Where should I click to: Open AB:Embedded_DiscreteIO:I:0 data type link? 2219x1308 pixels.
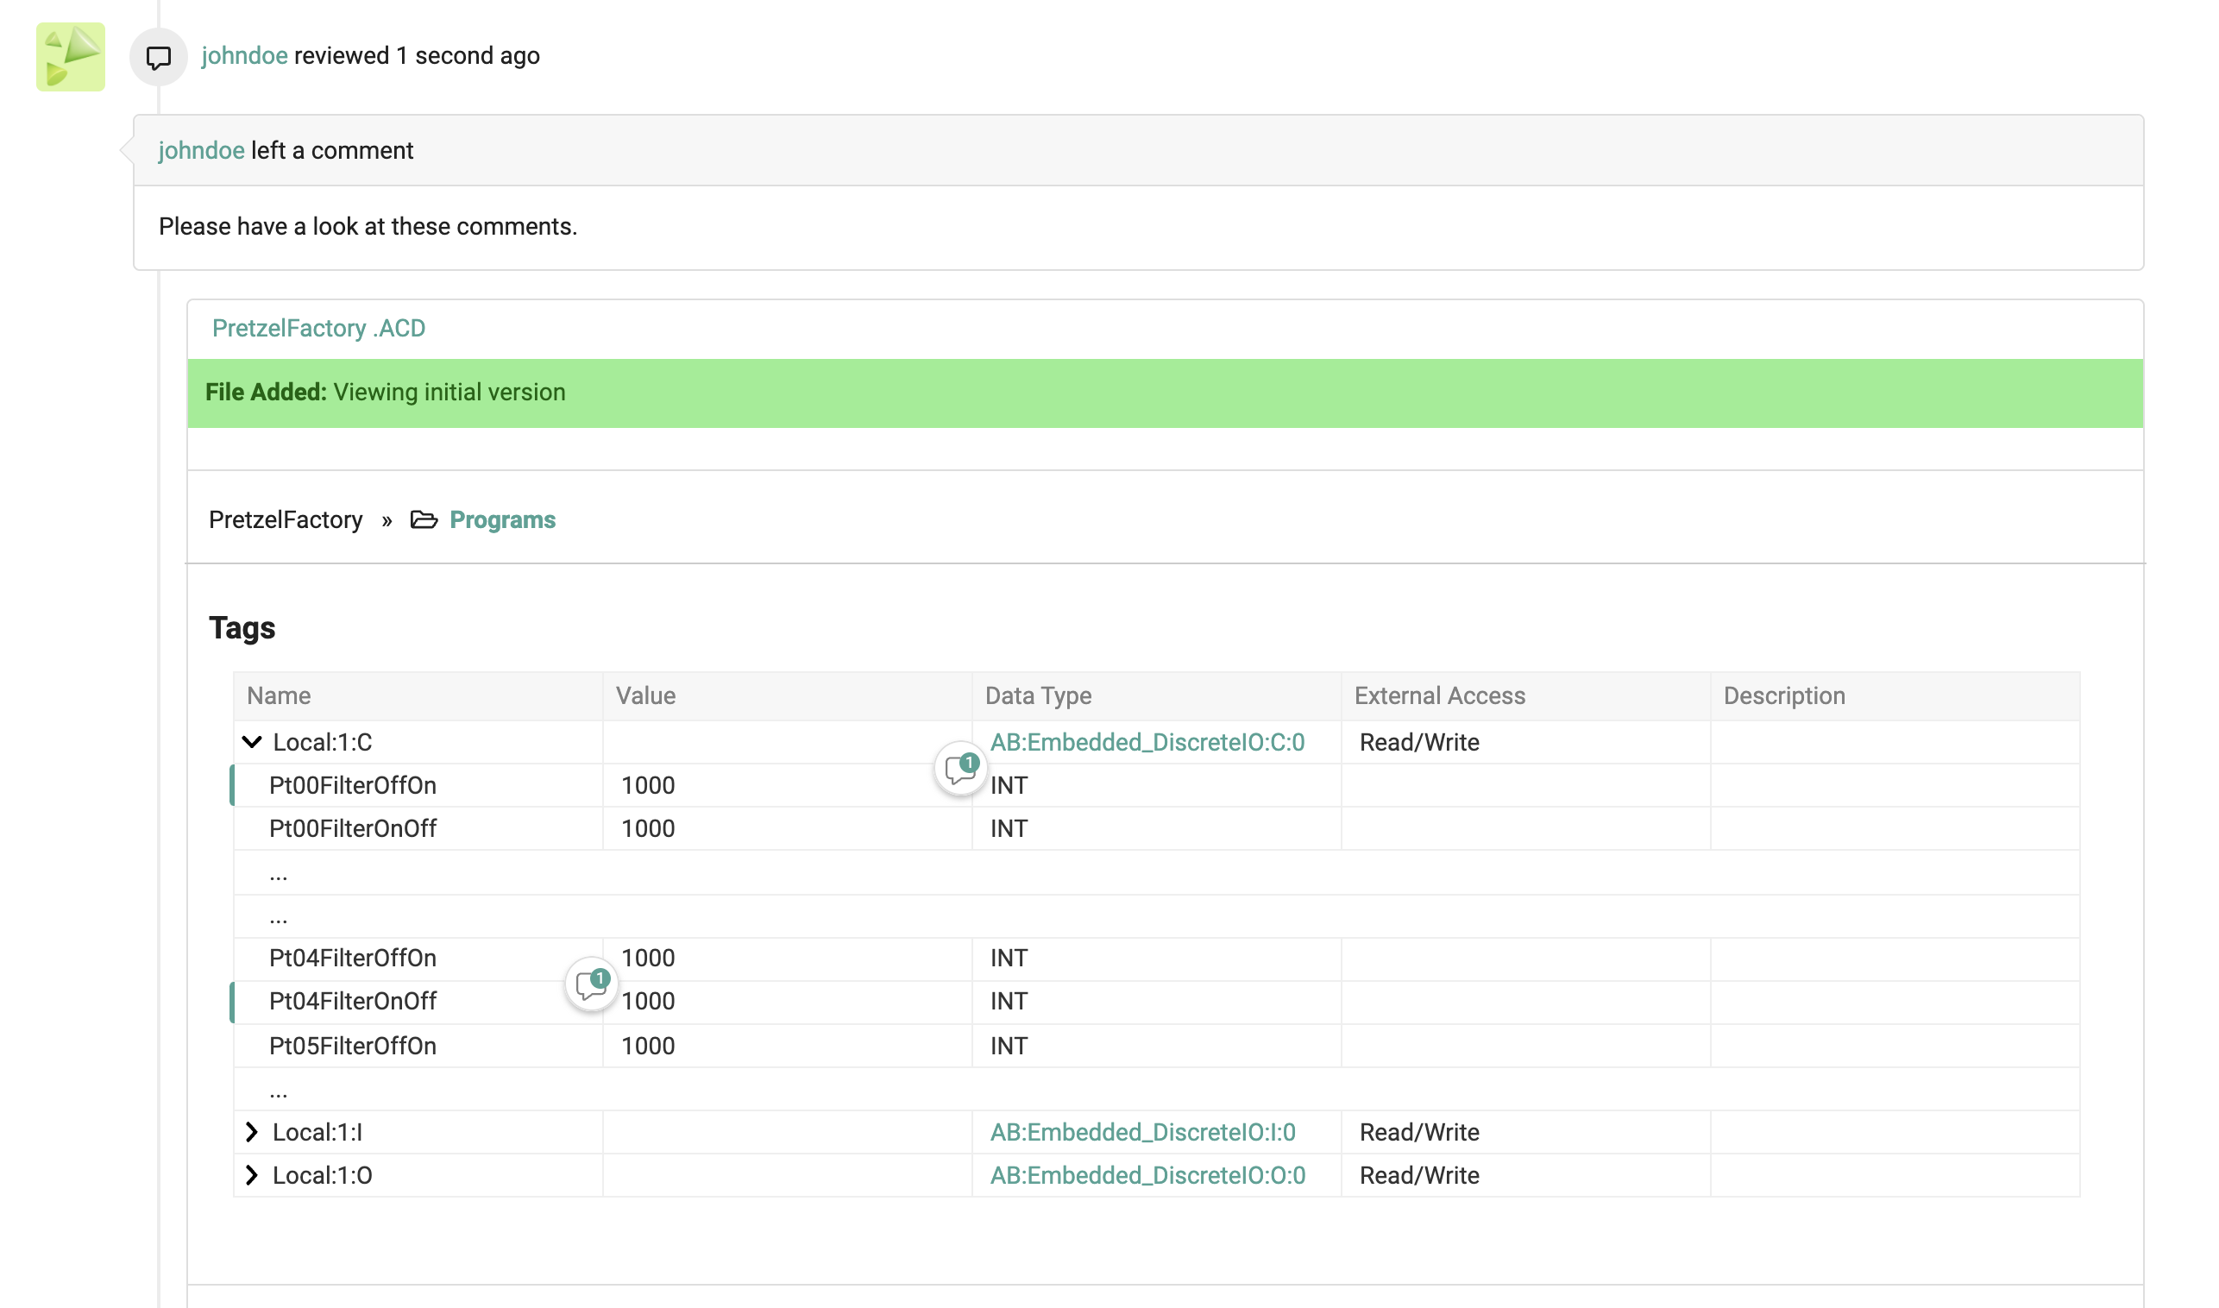(x=1143, y=1132)
